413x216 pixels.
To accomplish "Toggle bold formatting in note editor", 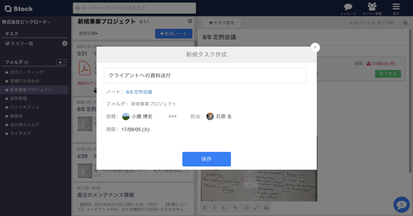I will pyautogui.click(x=205, y=208).
